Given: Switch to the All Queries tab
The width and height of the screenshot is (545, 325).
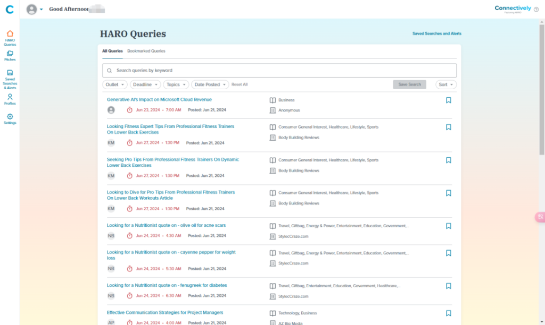Looking at the screenshot, I should click(112, 51).
